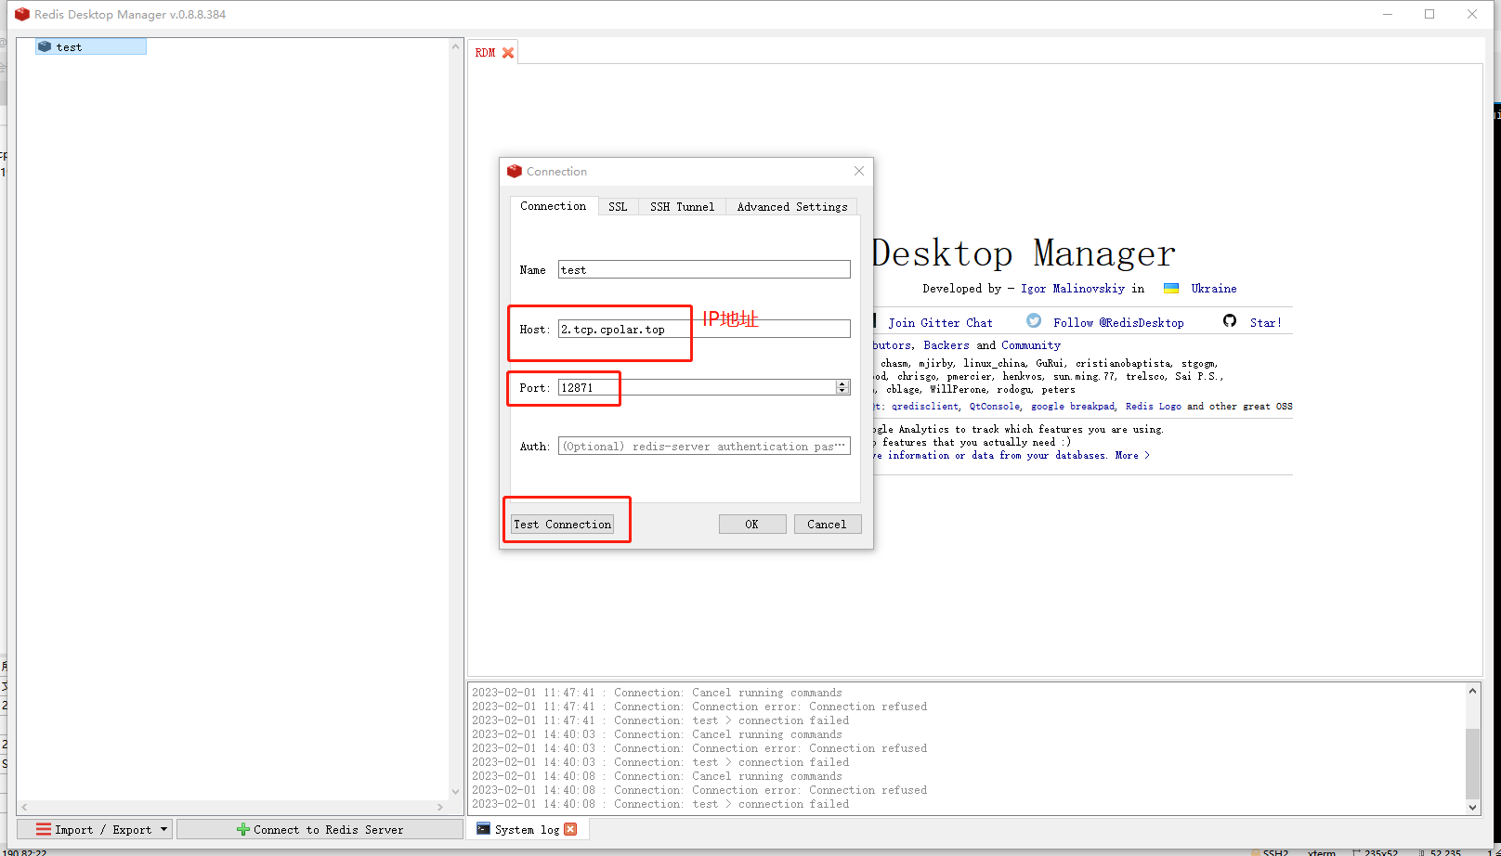Minimize the Redis Desktop Manager window

(1388, 14)
